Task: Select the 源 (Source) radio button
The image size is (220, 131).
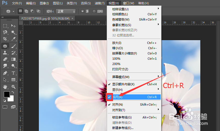Action: (x=82, y=11)
